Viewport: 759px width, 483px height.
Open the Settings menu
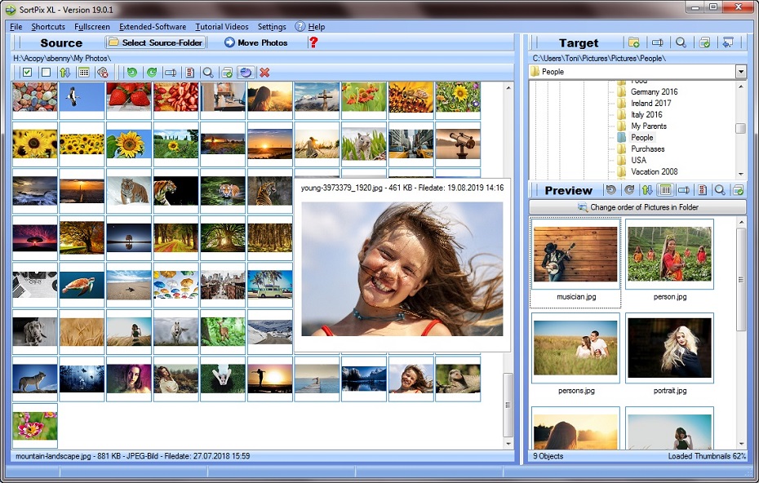(x=272, y=26)
